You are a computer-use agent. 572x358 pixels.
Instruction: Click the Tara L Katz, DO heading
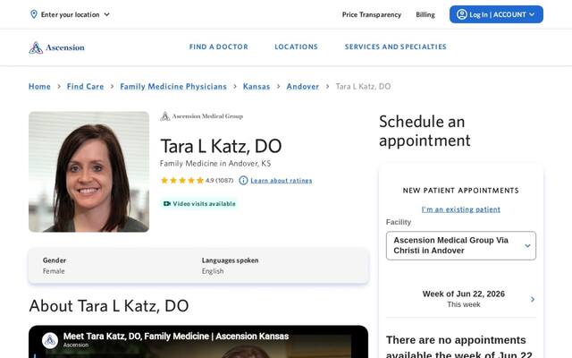221,146
